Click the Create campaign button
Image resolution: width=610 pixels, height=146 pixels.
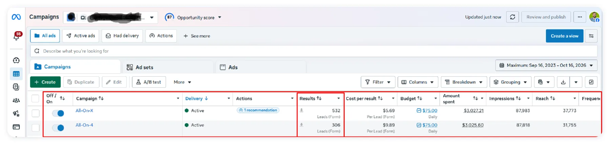click(x=45, y=82)
